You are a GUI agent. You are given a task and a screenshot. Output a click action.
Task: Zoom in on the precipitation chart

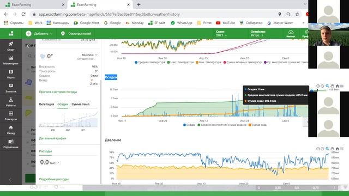pyautogui.click(x=318, y=86)
